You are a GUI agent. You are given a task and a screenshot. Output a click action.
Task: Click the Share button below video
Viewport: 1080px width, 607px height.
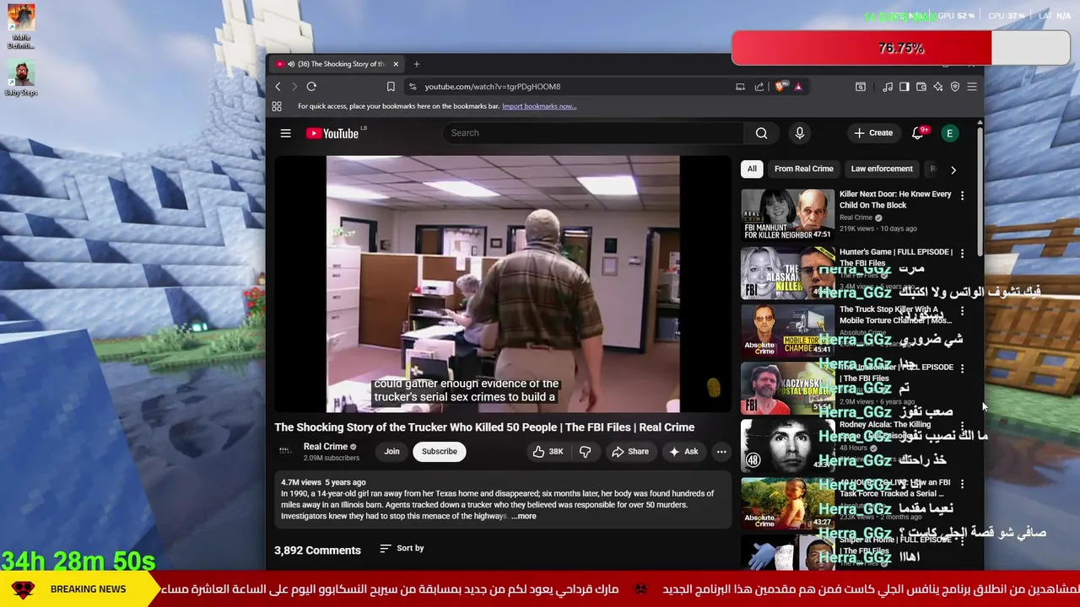(x=630, y=452)
